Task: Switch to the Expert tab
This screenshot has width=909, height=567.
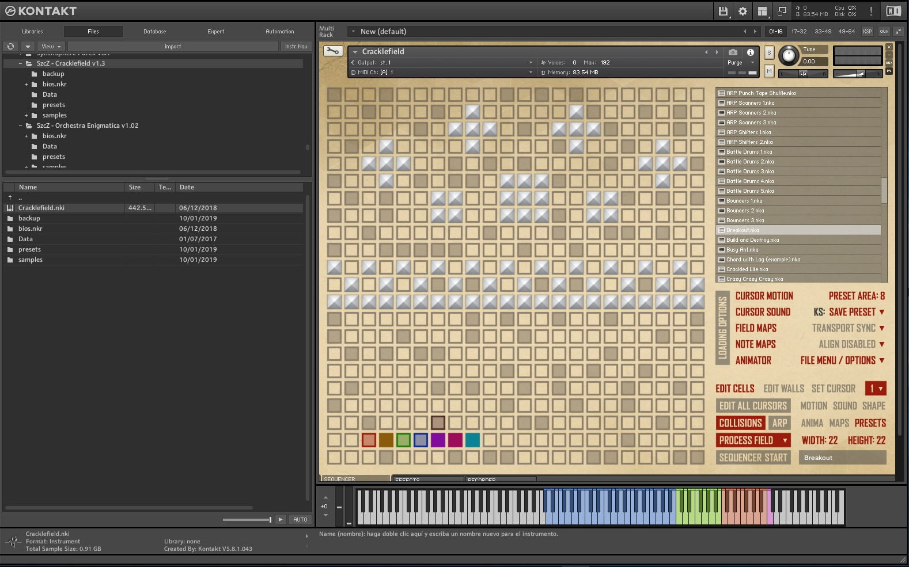Action: point(215,31)
